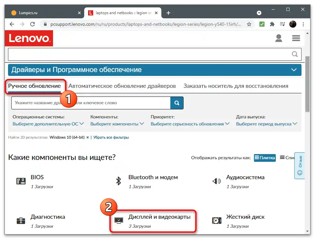Viewport: 315px width, 239px height.
Task: Click the BIOS component icon
Action: [21, 181]
